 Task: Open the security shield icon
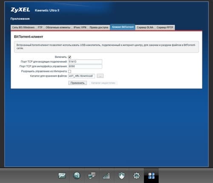click(x=121, y=176)
